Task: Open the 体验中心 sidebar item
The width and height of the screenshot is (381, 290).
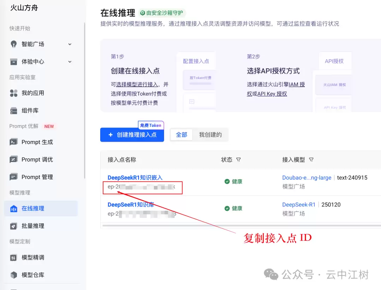Action: click(41, 62)
